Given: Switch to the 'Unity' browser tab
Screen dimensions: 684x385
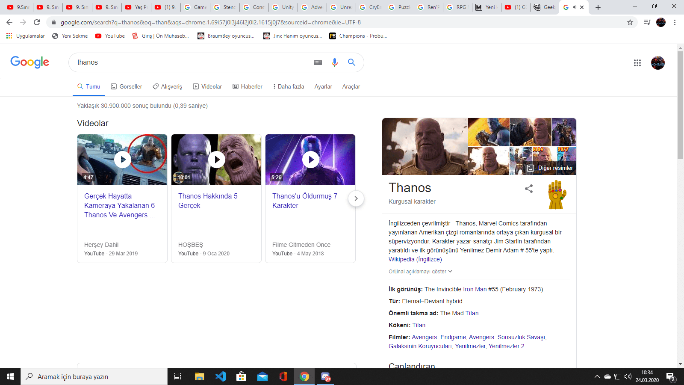Looking at the screenshot, I should 283,7.
